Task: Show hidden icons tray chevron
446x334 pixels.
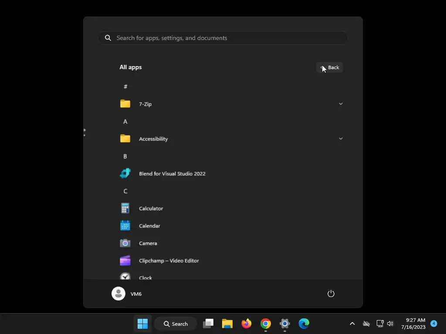Action: (x=352, y=324)
